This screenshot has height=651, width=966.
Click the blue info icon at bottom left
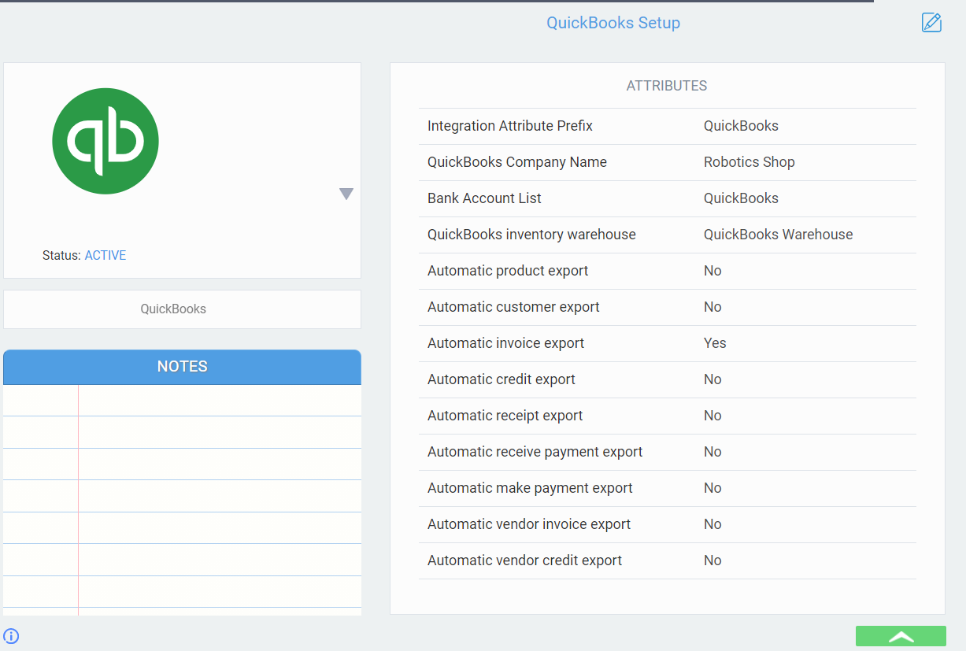(11, 636)
